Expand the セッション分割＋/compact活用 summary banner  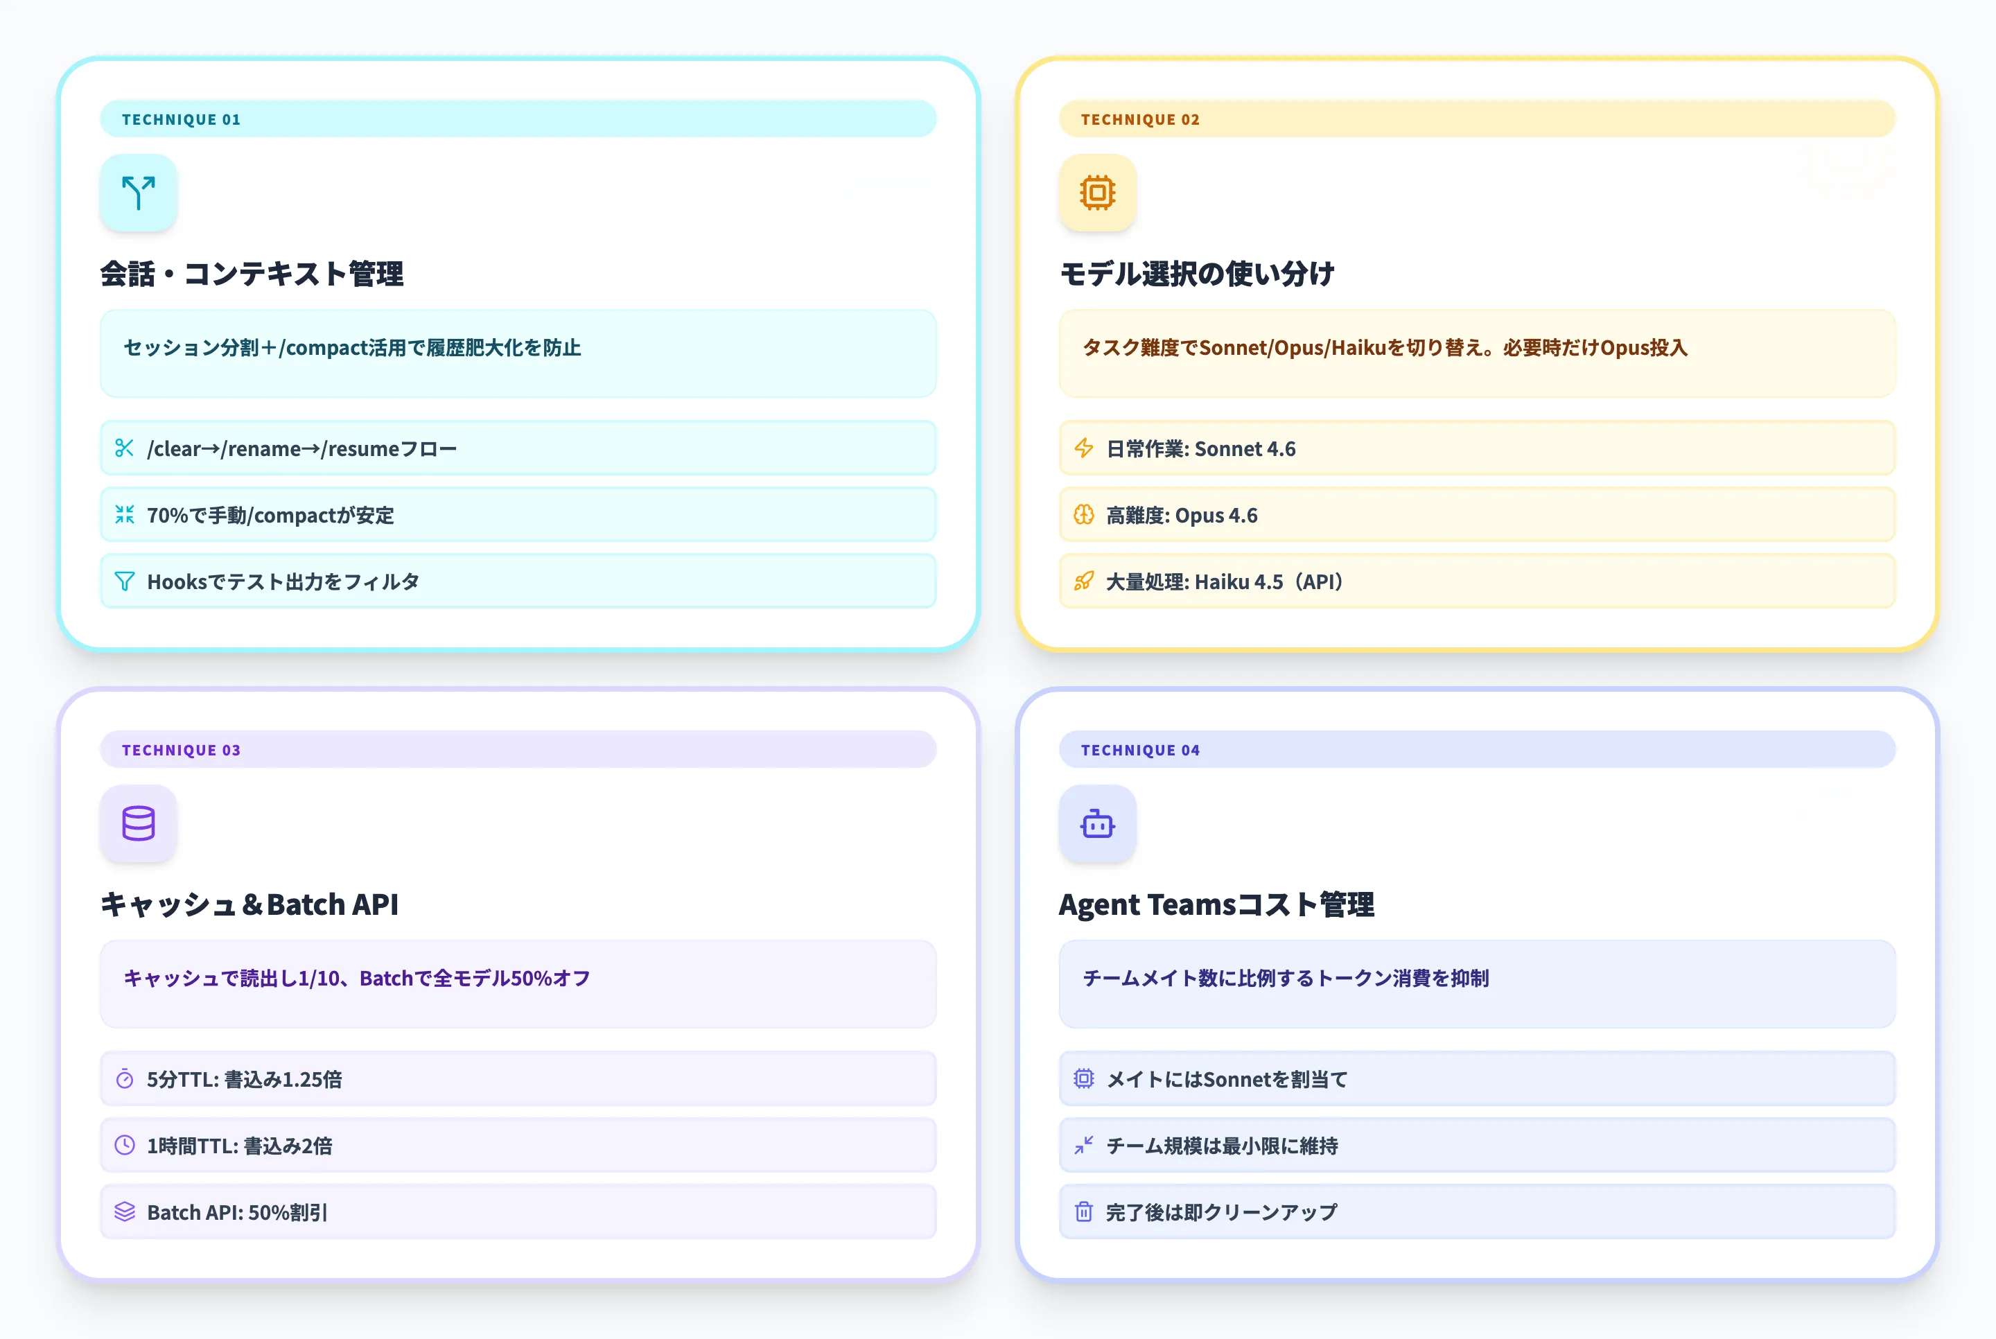[516, 353]
